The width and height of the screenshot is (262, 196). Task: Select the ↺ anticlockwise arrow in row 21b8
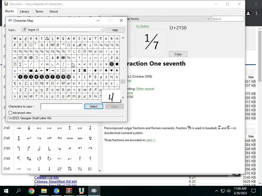click(x=39, y=158)
